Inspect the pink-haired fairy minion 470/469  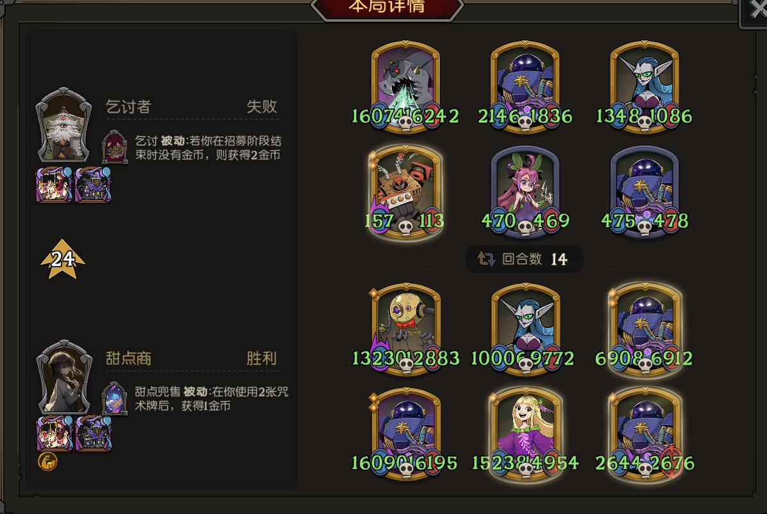click(525, 192)
